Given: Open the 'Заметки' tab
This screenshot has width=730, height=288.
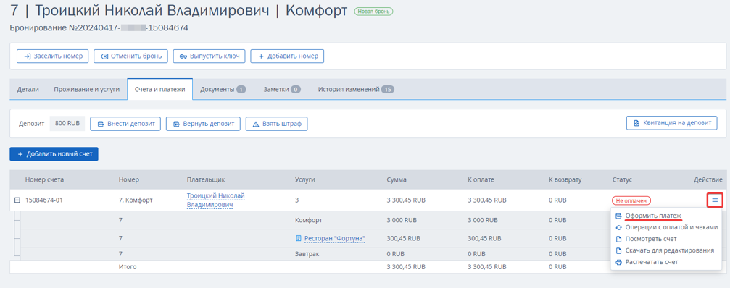Looking at the screenshot, I should (282, 89).
